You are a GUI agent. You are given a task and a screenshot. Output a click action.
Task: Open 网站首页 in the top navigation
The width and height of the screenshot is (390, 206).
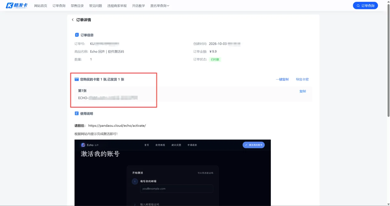pyautogui.click(x=41, y=6)
